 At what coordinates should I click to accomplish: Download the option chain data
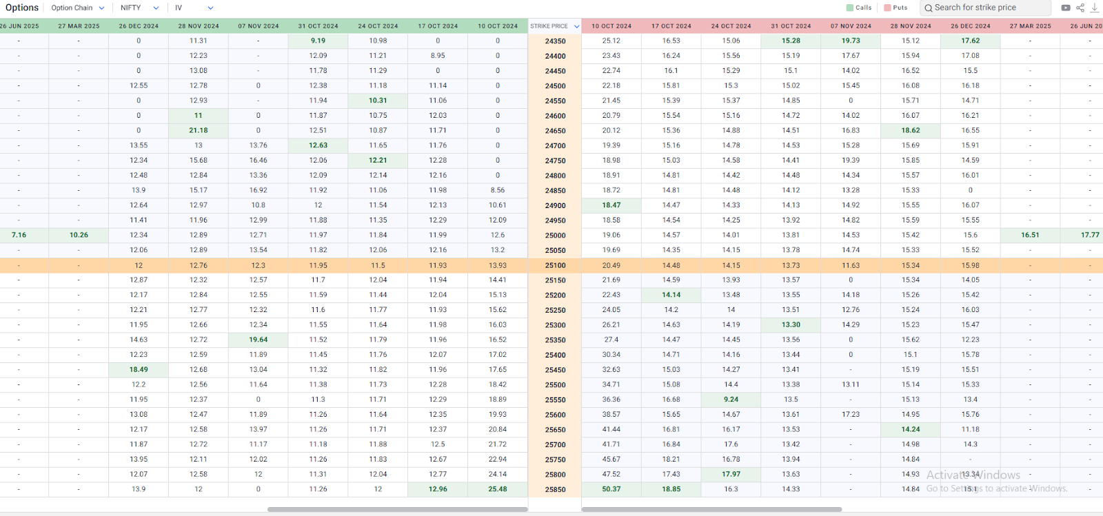1094,8
